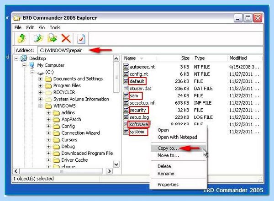Click the security file icon

126,110
